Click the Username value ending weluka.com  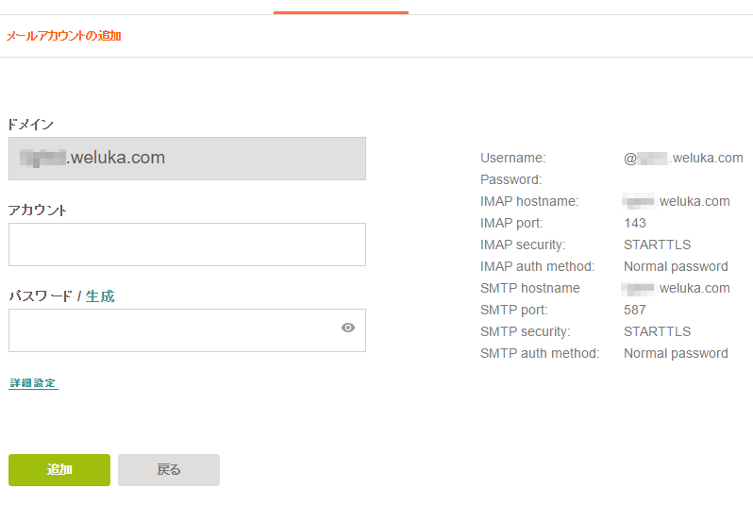click(683, 158)
